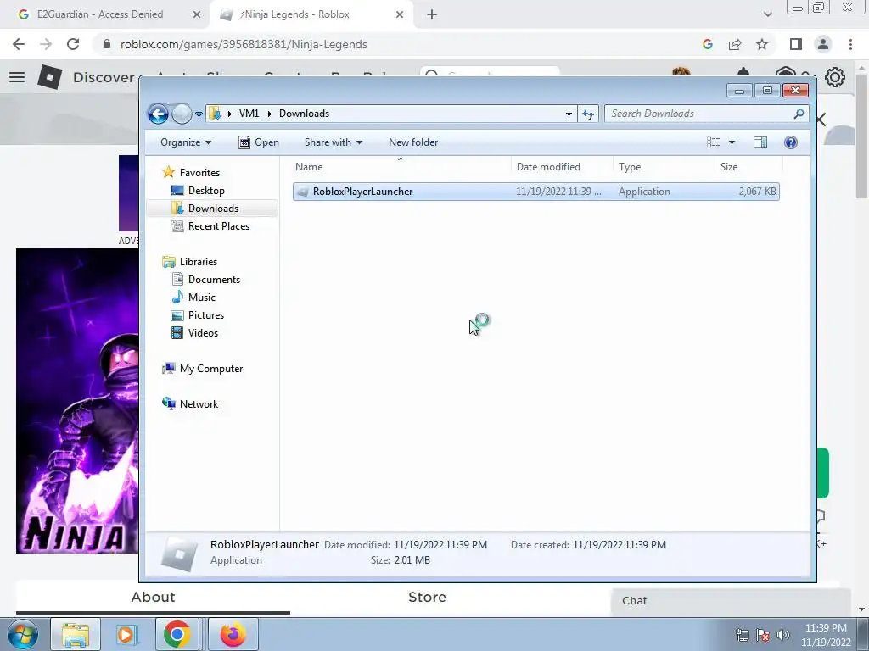This screenshot has width=869, height=651.
Task: Sort files by Size column
Action: 748,167
